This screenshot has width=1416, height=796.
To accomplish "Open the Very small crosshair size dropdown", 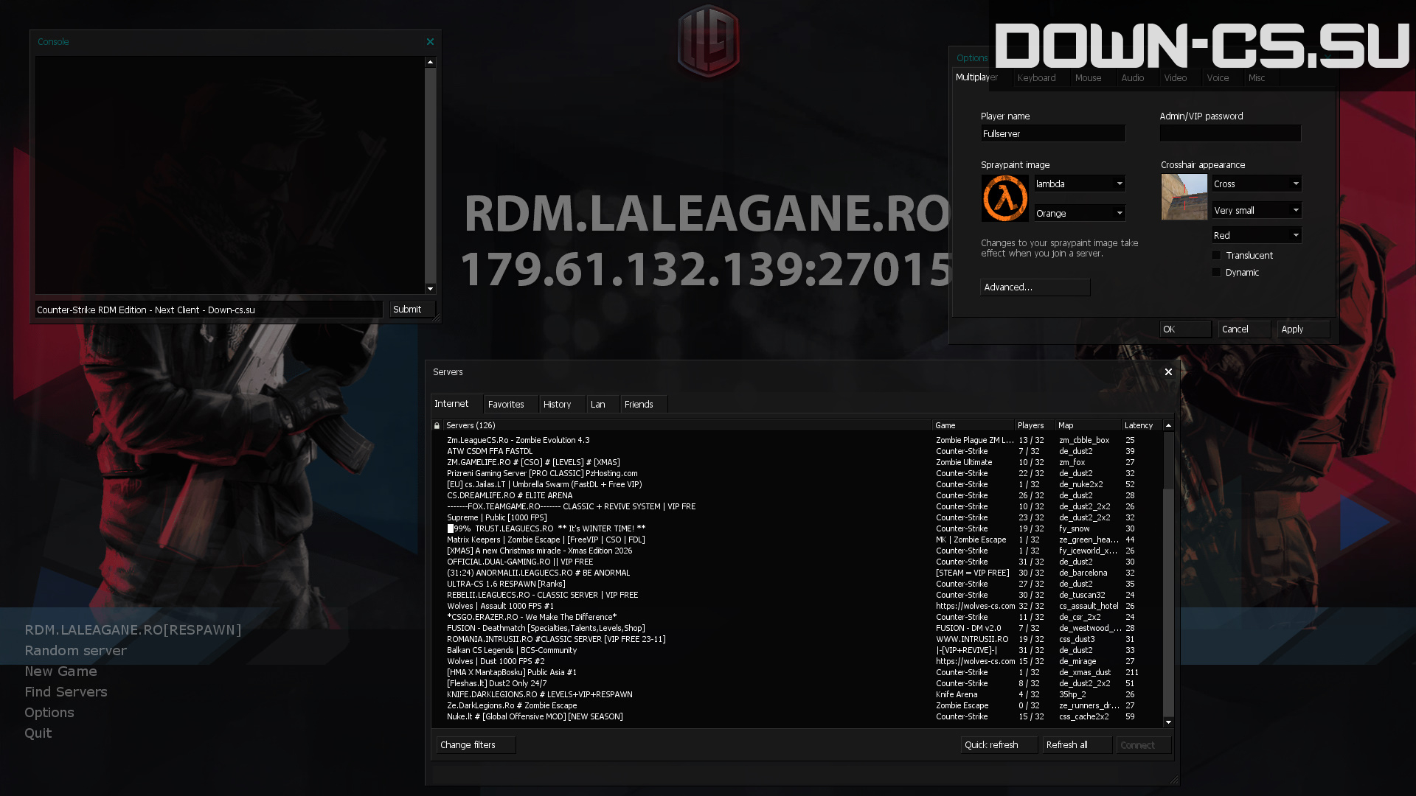I will click(1295, 210).
